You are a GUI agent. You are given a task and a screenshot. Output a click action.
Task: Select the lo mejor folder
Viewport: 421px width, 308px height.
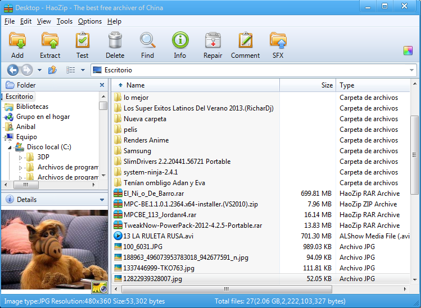point(136,98)
